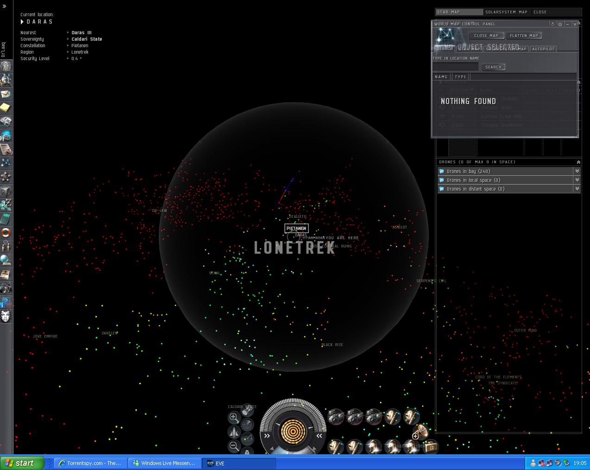
Task: Open the Wallet icon with Z symbol
Action: click(x=6, y=204)
